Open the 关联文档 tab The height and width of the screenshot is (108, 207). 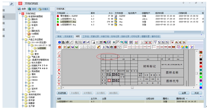pos(105,37)
